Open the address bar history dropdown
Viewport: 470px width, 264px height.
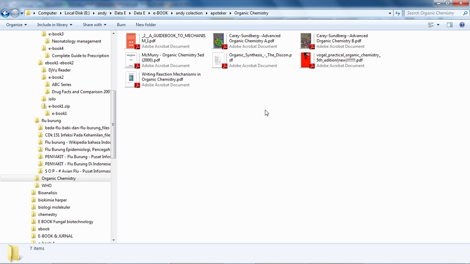[x=390, y=13]
